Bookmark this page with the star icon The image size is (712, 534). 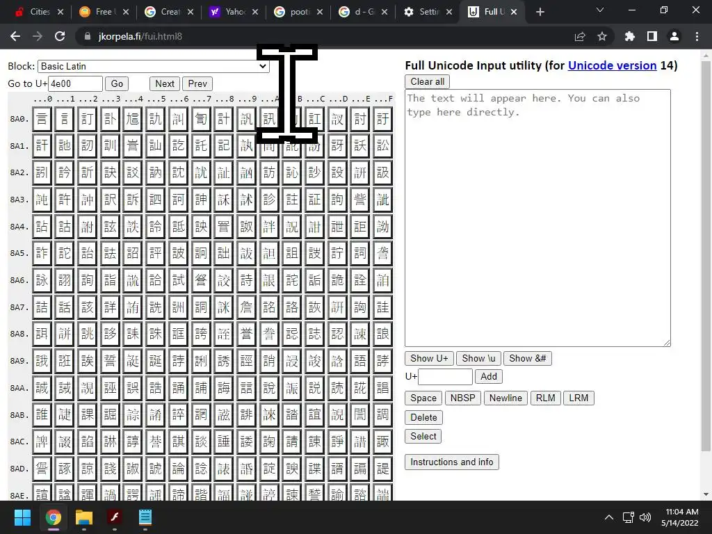(602, 36)
